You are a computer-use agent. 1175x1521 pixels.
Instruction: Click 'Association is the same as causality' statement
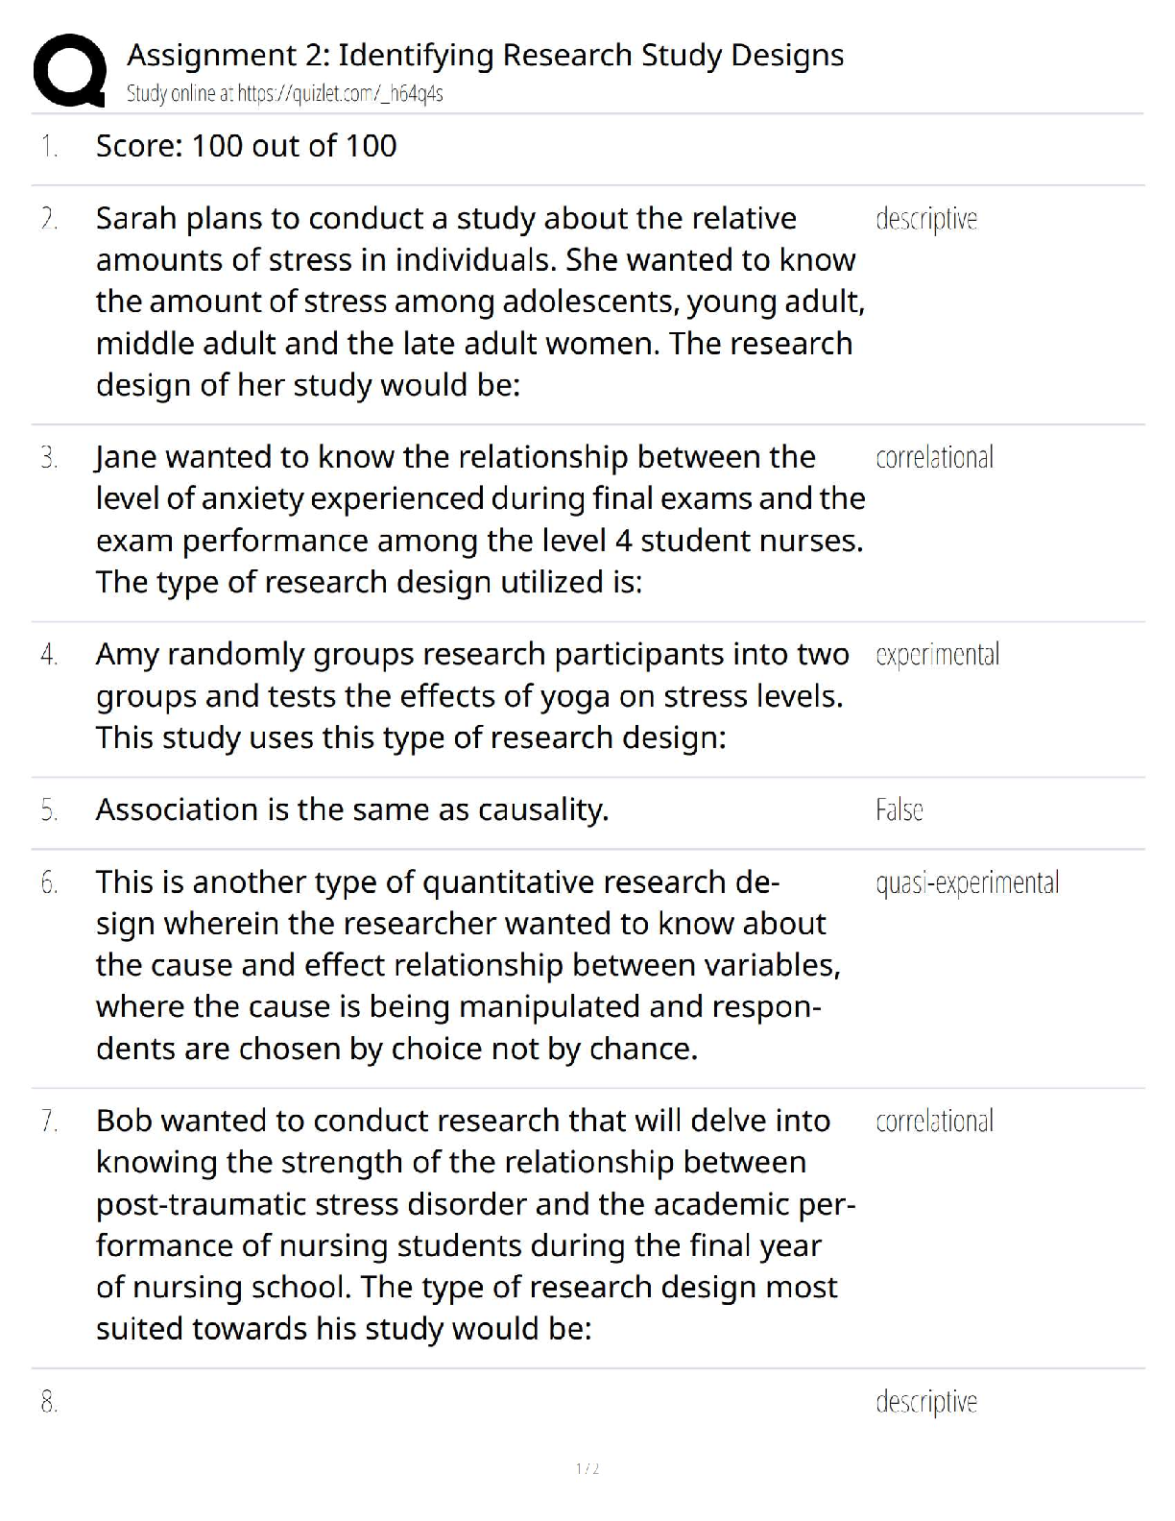(352, 810)
